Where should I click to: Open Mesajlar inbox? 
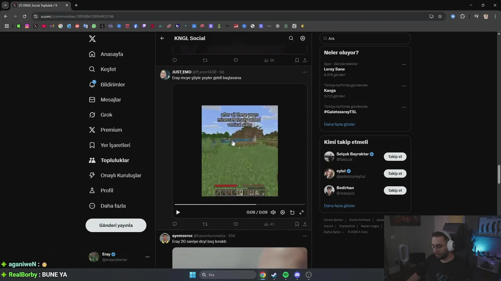pos(105,100)
